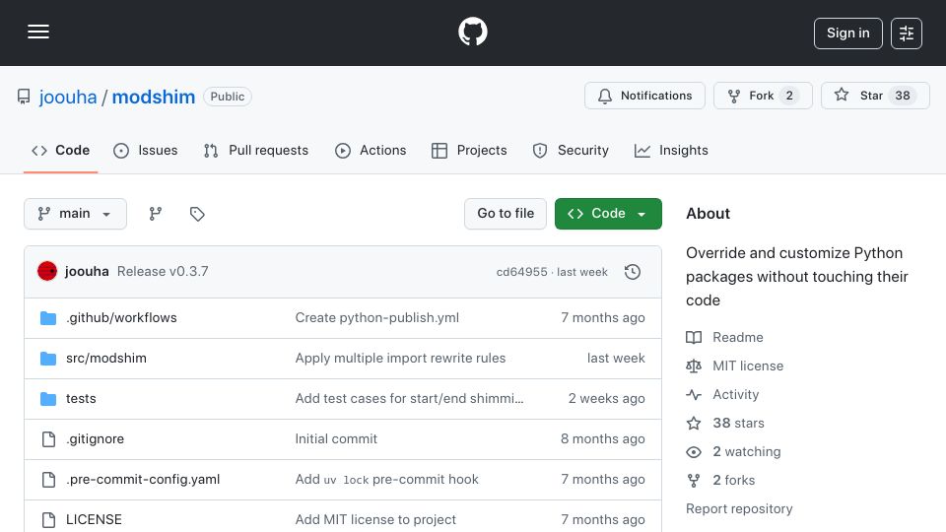Image resolution: width=946 pixels, height=532 pixels.
Task: Click the Report repository link
Action: point(739,509)
